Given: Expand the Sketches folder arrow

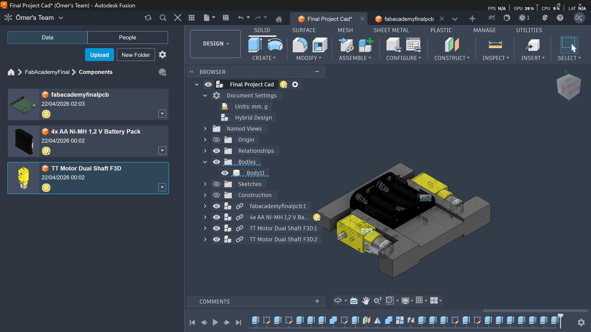Looking at the screenshot, I should click(x=205, y=184).
